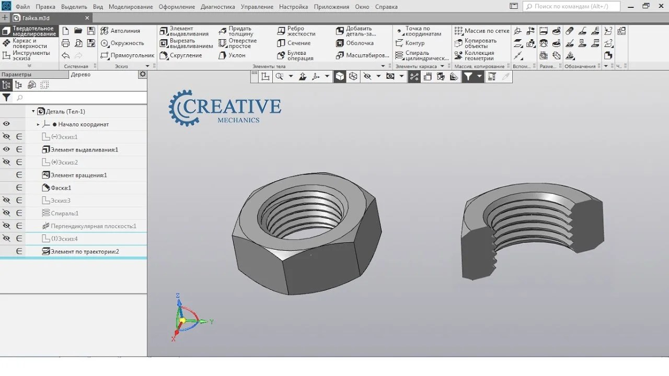Use the Придать толщину command
Image resolution: width=669 pixels, height=376 pixels.
point(236,31)
